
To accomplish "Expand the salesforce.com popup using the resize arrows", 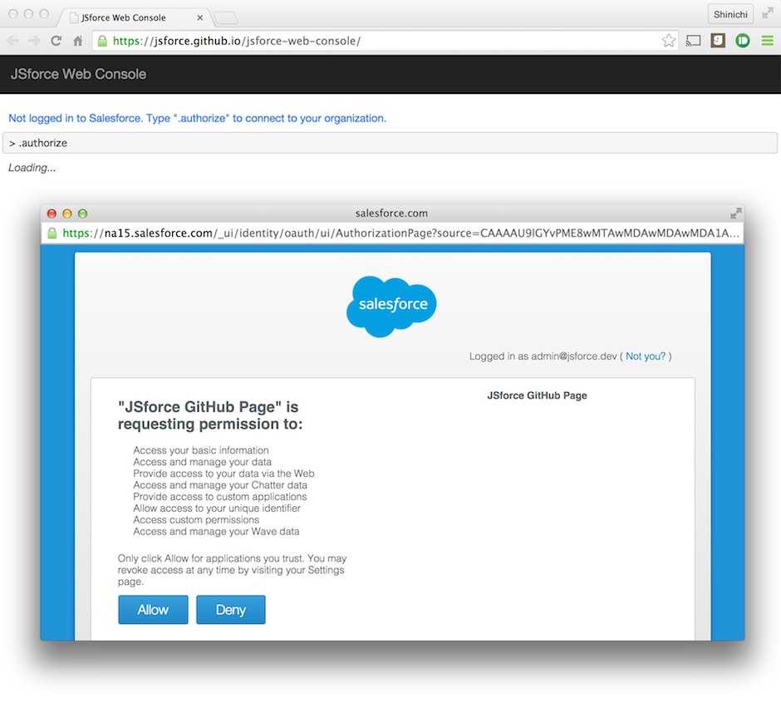I will tap(734, 213).
